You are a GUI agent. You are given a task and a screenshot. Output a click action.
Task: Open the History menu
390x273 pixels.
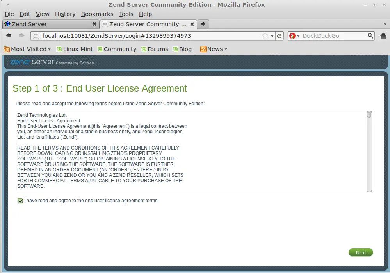click(x=65, y=14)
